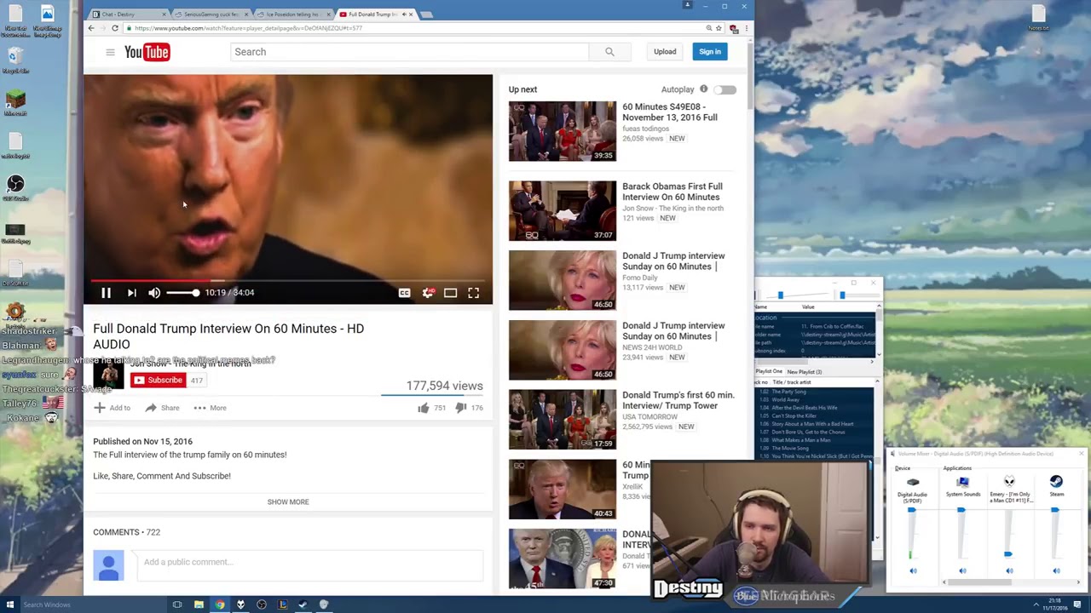Dislike the video with thumbs down
Viewport: 1091px width, 613px height.
tap(461, 408)
